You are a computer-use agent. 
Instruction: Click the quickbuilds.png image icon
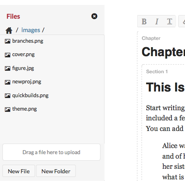7,96
